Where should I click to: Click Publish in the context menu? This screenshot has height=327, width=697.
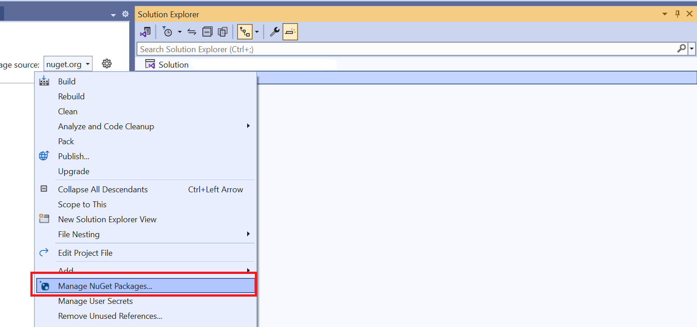pos(73,156)
